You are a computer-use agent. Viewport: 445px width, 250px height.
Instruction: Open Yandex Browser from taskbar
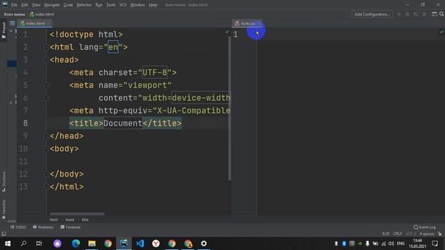click(x=156, y=244)
